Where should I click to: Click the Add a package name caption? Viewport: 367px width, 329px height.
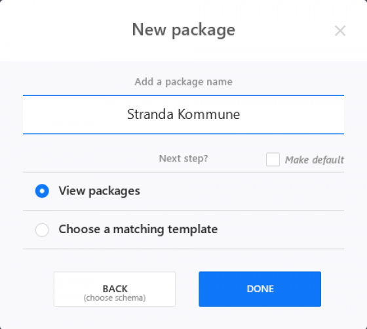pos(183,82)
